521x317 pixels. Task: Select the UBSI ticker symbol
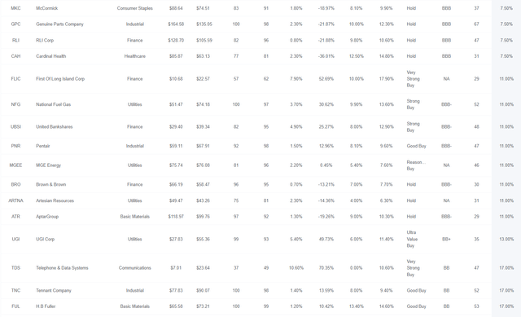15,127
